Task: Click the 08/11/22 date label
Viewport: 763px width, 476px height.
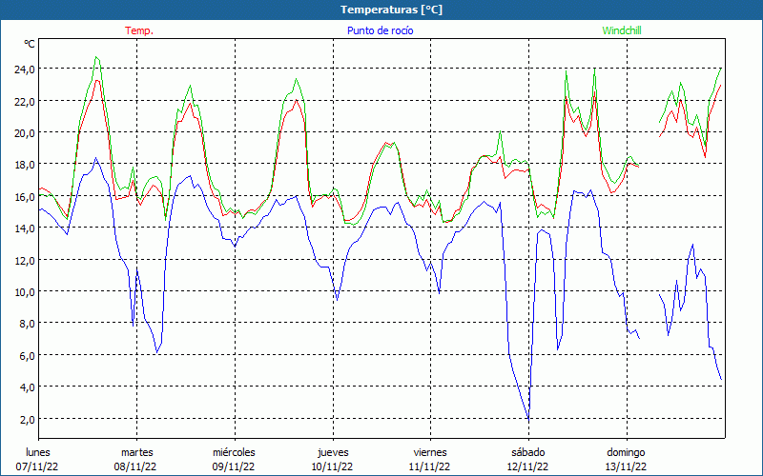Action: [135, 466]
